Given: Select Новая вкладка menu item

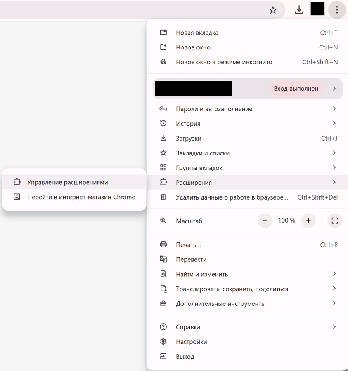Looking at the screenshot, I should pos(247,33).
